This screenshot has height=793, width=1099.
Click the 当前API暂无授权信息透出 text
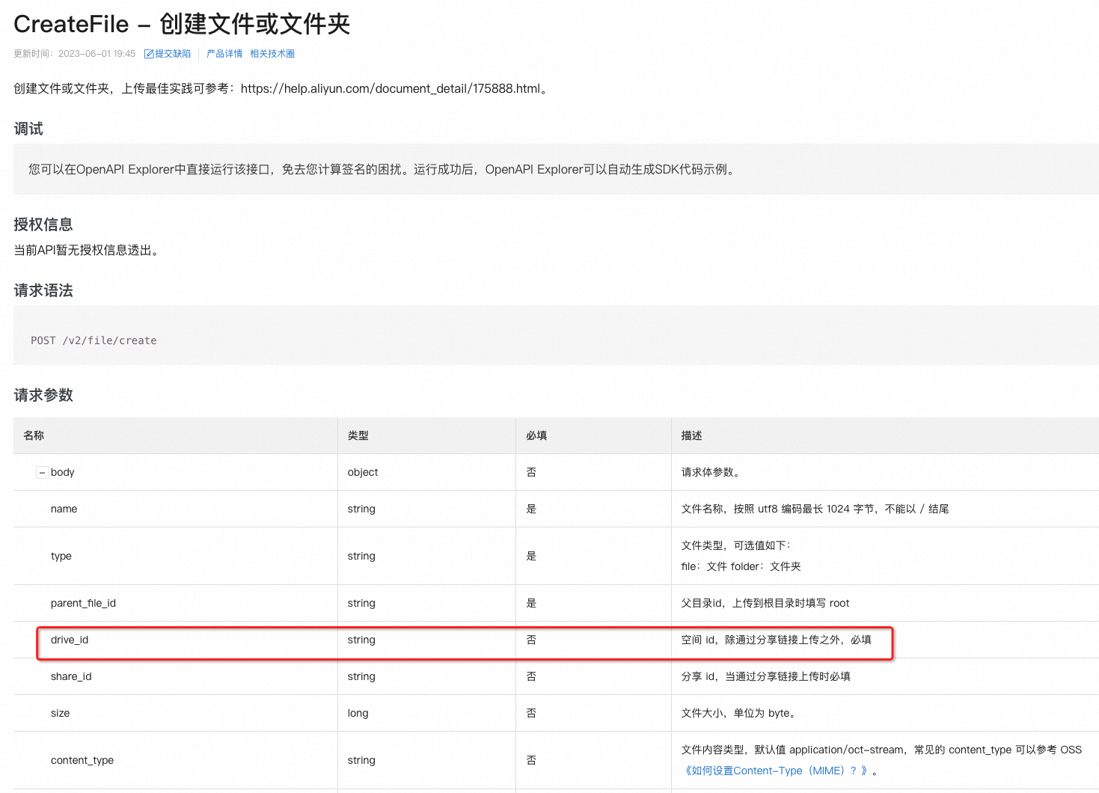pyautogui.click(x=88, y=250)
